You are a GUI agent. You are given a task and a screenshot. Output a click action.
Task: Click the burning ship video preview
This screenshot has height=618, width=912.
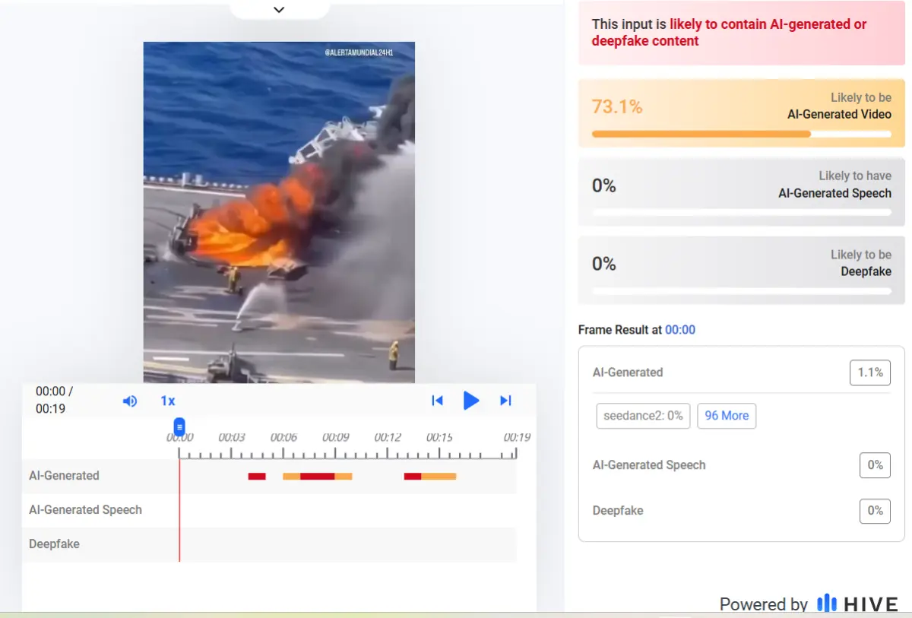(x=279, y=212)
